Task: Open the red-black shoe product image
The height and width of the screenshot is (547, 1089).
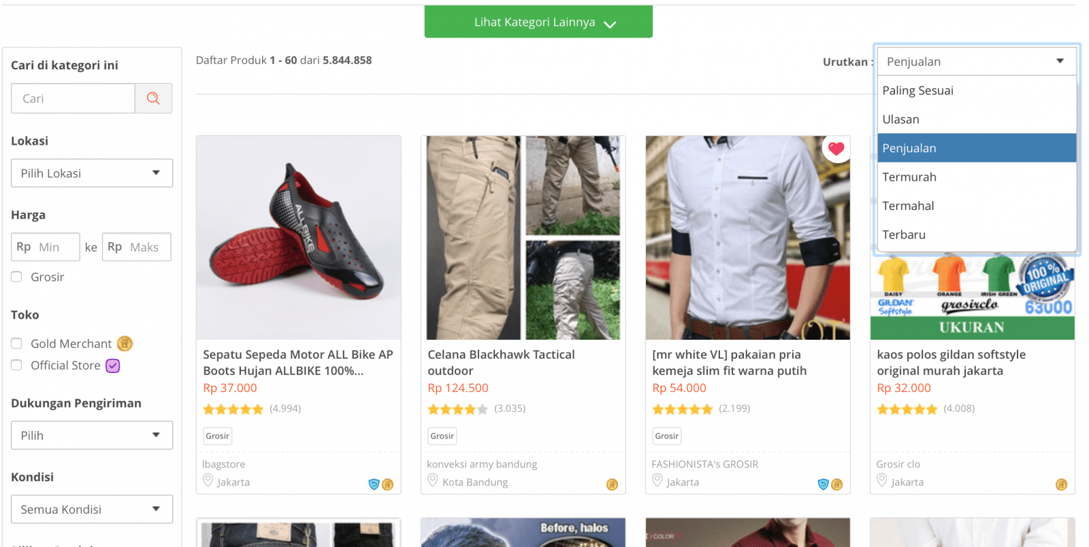Action: coord(299,238)
